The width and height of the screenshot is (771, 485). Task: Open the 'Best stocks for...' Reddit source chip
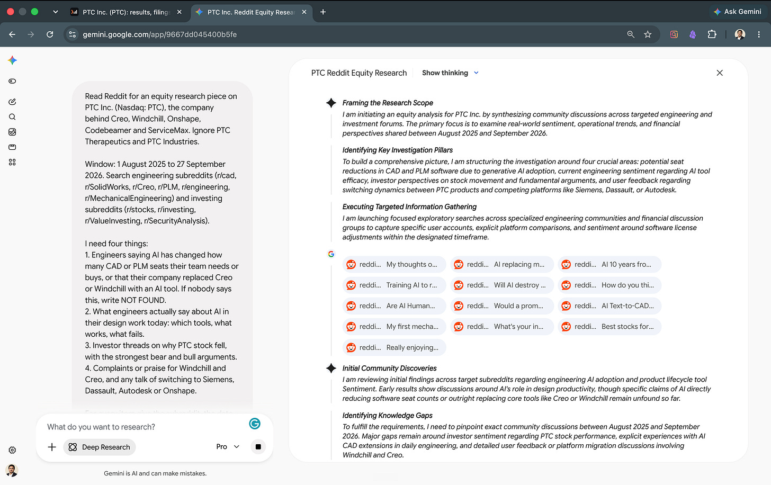pyautogui.click(x=609, y=327)
